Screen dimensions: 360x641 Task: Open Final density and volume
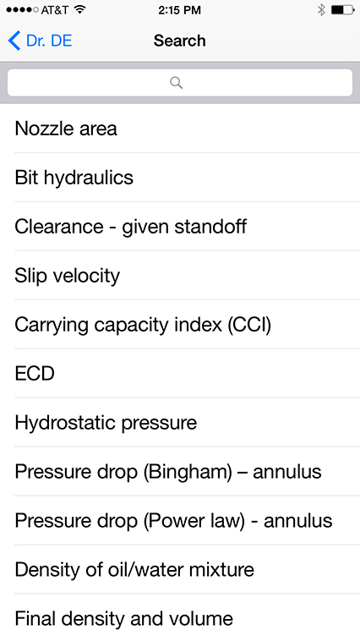[180, 617]
